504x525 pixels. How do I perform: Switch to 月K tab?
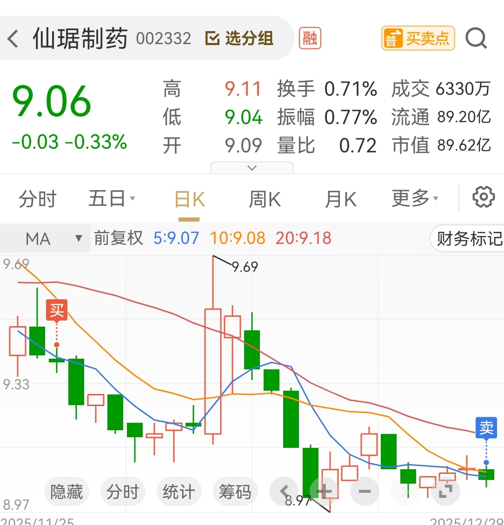coord(341,200)
